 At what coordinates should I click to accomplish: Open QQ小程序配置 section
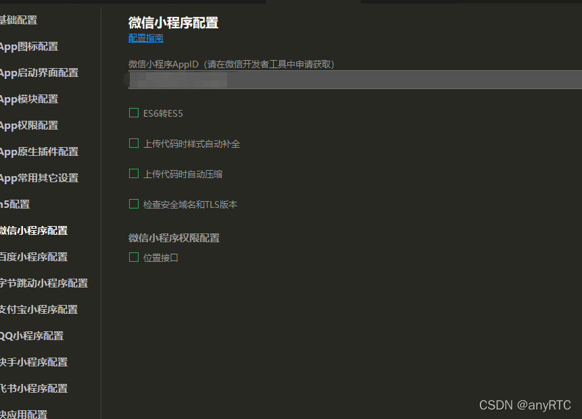click(32, 335)
